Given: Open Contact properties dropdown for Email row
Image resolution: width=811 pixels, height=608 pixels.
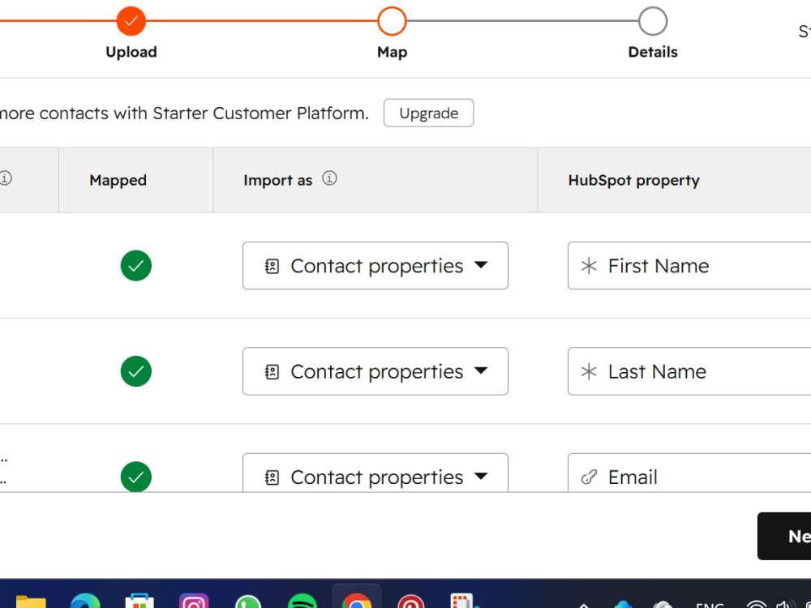Looking at the screenshot, I should click(x=375, y=473).
